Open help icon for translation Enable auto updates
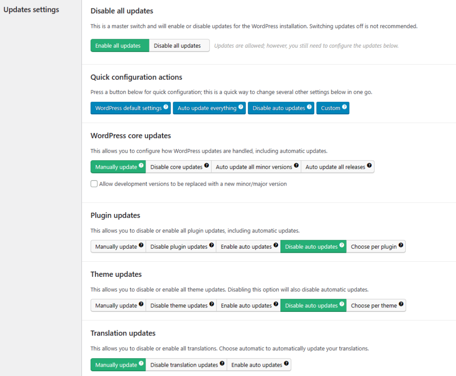 (286, 363)
